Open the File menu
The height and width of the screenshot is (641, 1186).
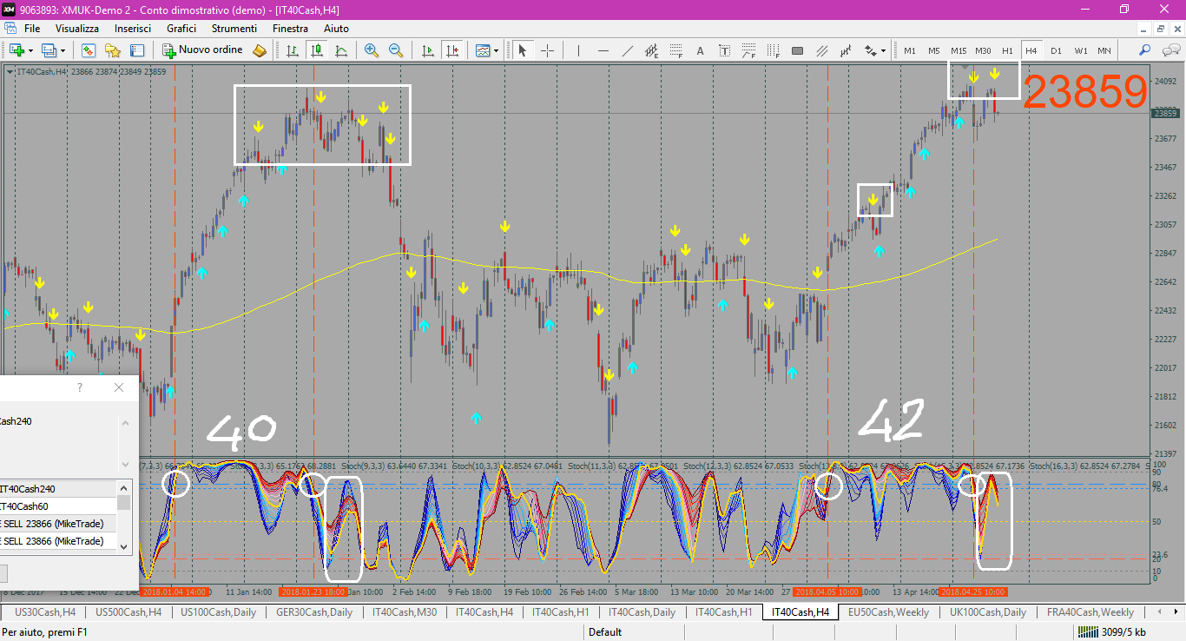click(32, 29)
